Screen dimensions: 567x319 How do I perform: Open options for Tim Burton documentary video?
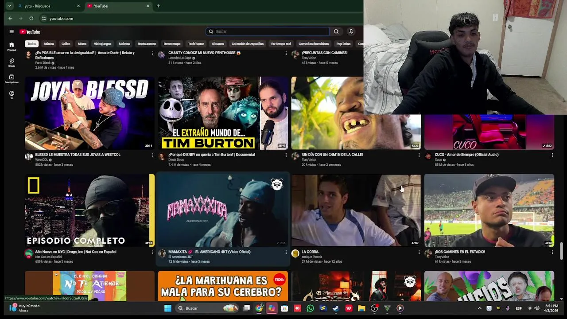point(286,155)
